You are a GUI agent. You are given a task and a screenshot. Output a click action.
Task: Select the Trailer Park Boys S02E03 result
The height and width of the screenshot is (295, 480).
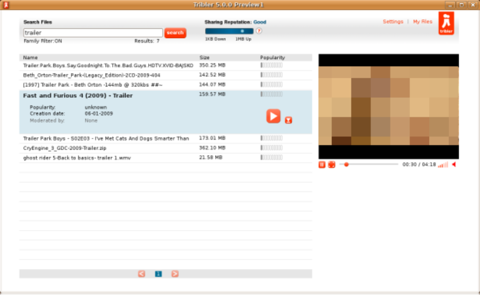click(165, 138)
